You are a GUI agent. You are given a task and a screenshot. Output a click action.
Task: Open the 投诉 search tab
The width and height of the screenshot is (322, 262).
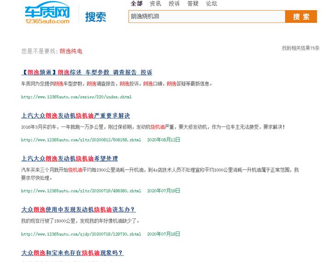tap(174, 4)
